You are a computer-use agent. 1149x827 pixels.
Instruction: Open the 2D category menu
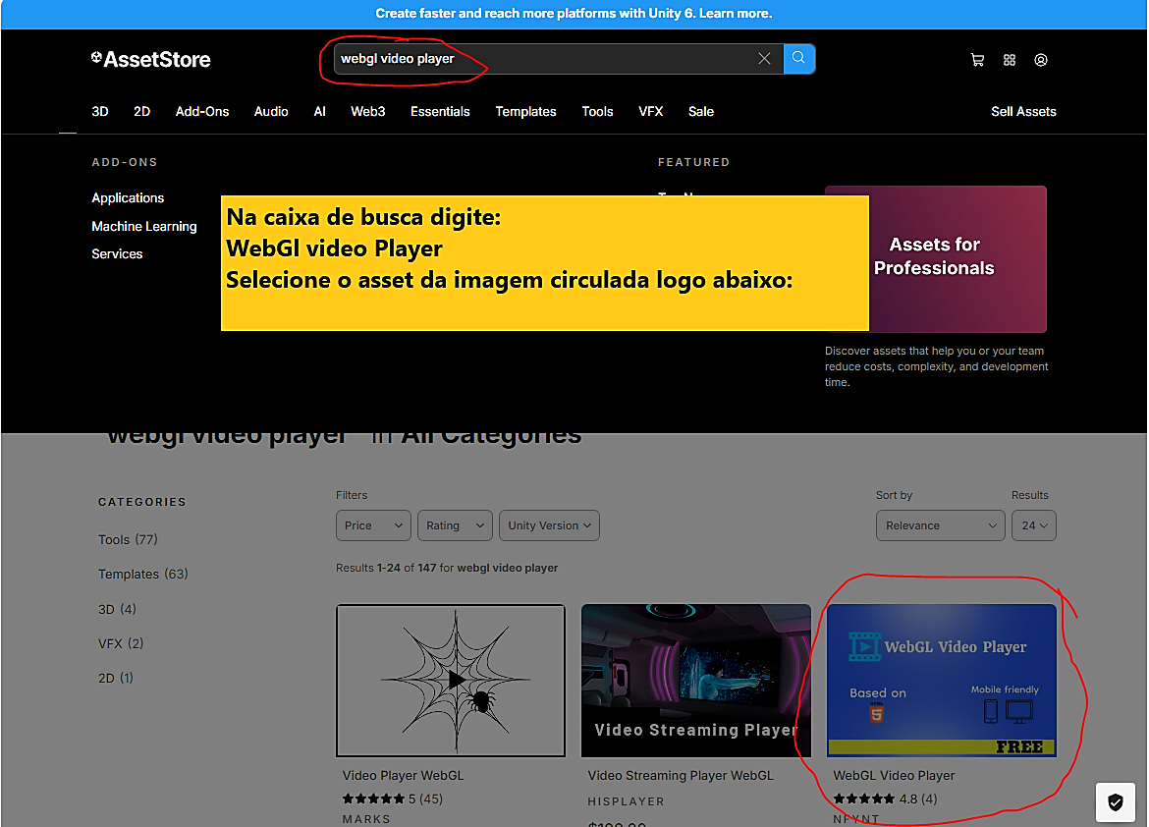pyautogui.click(x=141, y=111)
